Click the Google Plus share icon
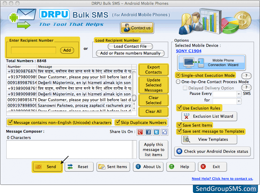The width and height of the screenshot is (260, 193). 140,132
